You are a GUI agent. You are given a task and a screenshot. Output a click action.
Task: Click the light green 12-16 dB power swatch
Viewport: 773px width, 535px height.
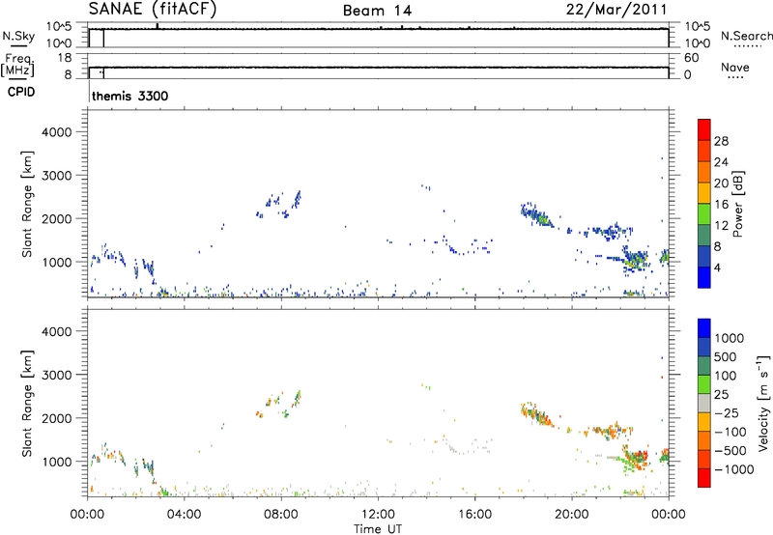(704, 214)
